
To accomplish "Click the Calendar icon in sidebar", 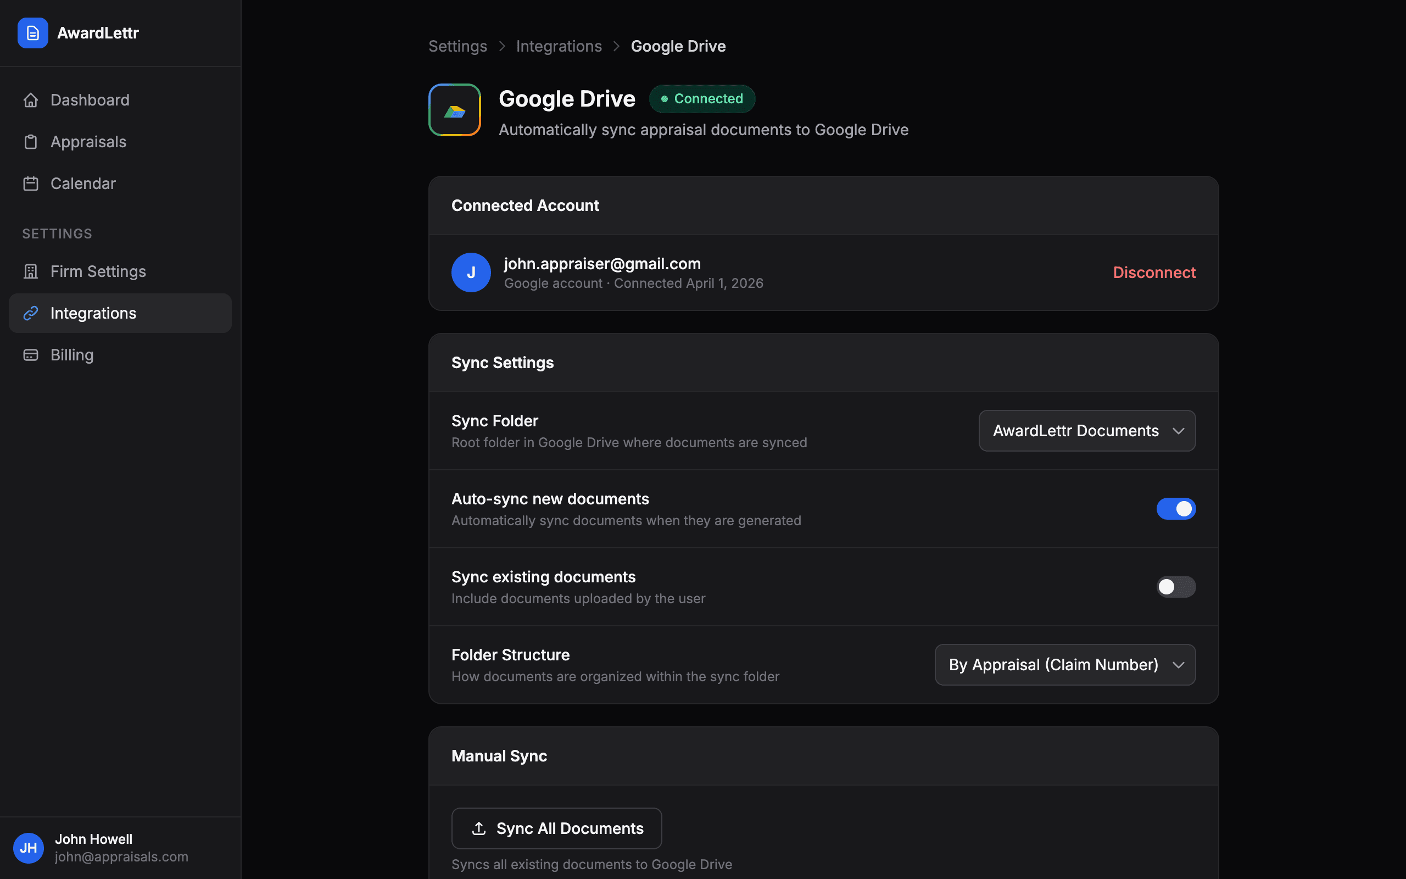I will point(31,183).
